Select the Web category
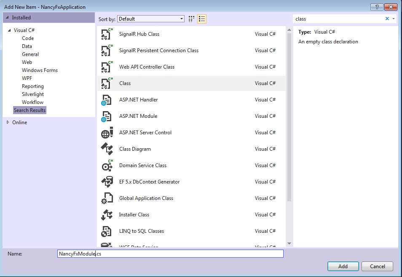Image resolution: width=402 pixels, height=277 pixels. pos(27,62)
